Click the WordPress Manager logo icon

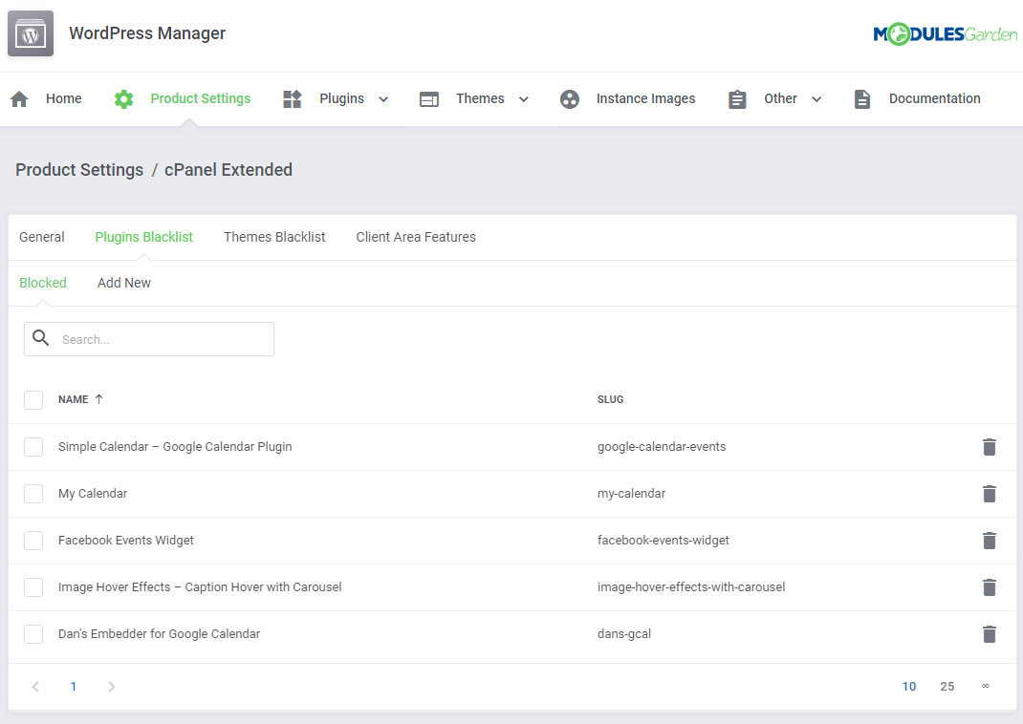31,33
